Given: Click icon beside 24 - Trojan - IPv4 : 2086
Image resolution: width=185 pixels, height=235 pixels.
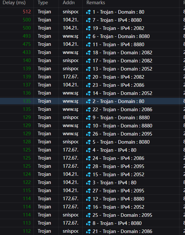Looking at the screenshot, I should pyautogui.click(x=88, y=158).
